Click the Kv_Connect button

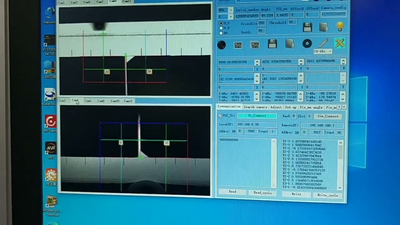click(x=257, y=116)
